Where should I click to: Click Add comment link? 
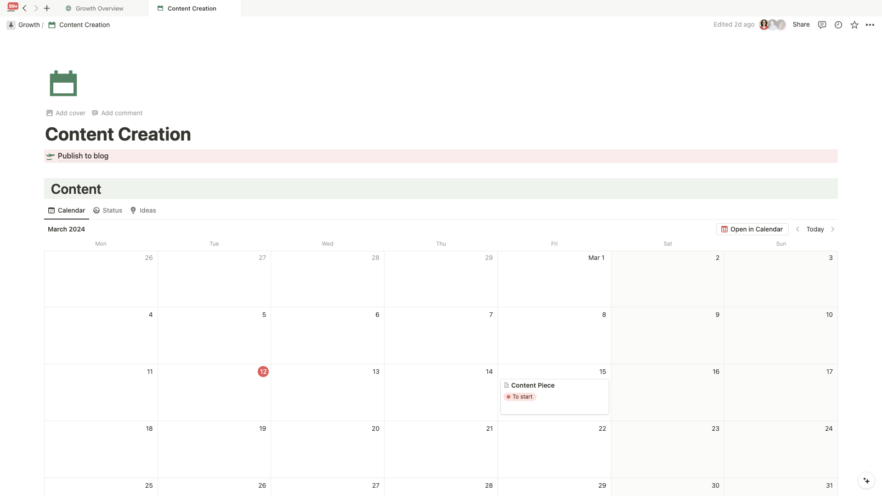pos(122,113)
